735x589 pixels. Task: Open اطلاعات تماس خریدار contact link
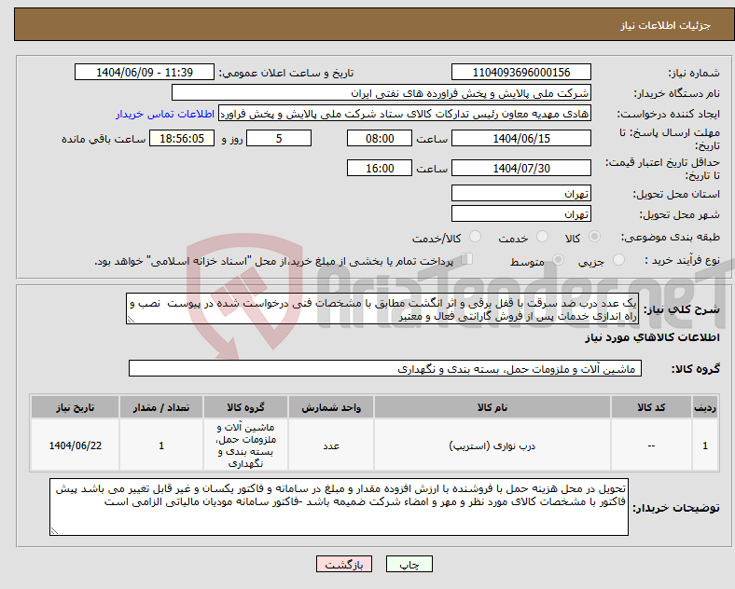165,114
